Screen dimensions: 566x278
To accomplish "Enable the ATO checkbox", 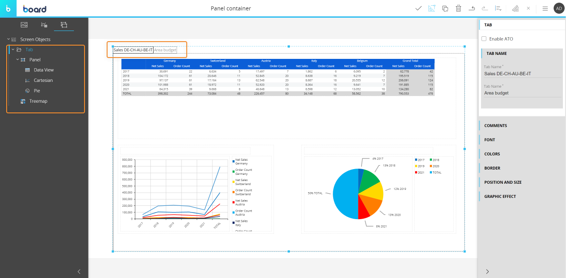I will tap(484, 39).
